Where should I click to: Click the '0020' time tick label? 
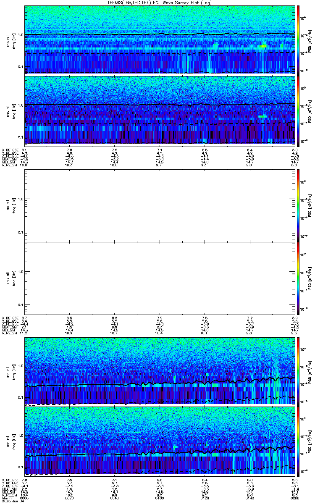69,498
